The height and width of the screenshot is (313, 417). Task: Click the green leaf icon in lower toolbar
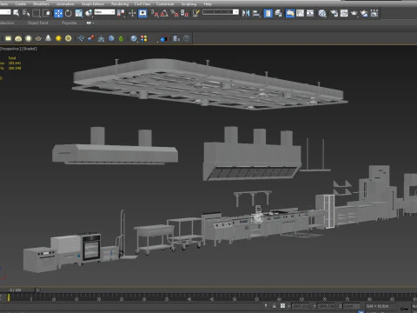122,38
